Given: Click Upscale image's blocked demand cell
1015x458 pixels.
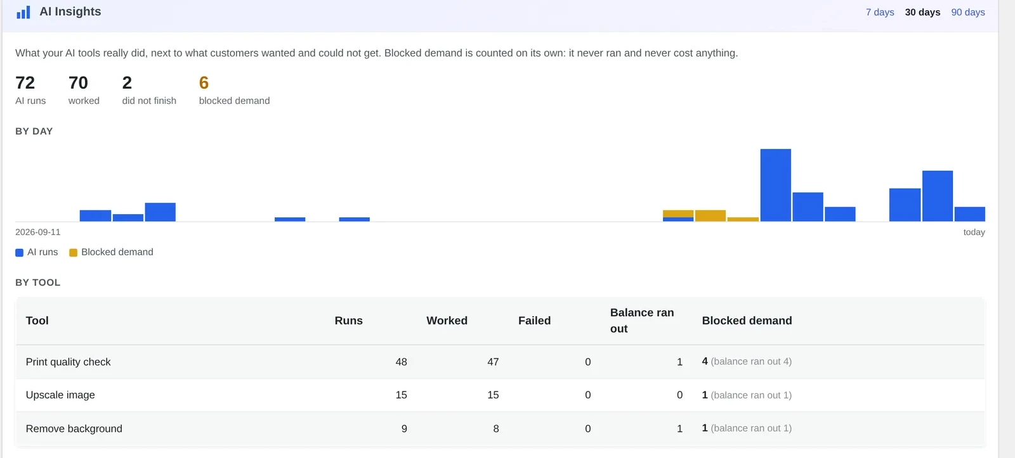Looking at the screenshot, I should click(747, 395).
